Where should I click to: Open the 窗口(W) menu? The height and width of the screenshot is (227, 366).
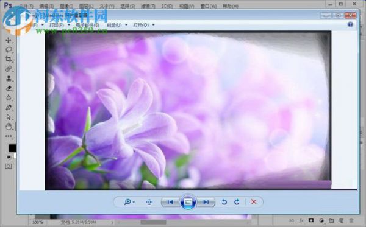209,6
